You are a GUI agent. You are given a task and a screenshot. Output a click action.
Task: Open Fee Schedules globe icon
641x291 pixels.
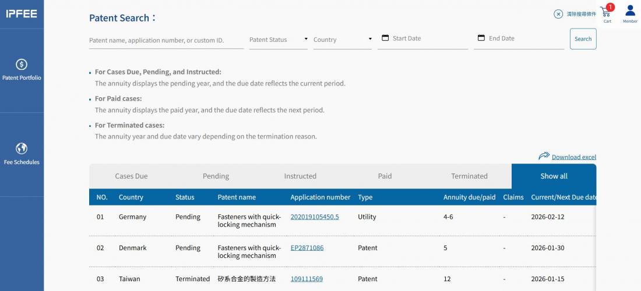22,148
